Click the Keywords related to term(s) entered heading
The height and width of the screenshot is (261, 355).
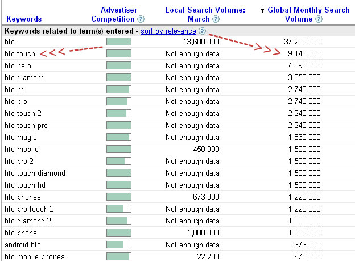[69, 31]
